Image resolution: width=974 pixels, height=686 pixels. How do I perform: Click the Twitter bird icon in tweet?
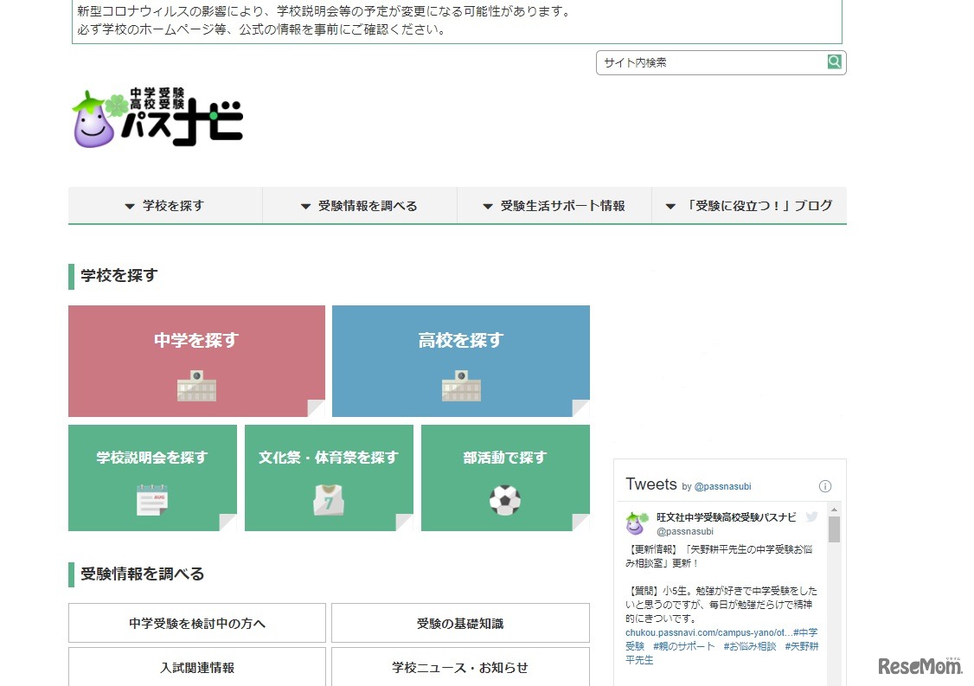point(811,517)
